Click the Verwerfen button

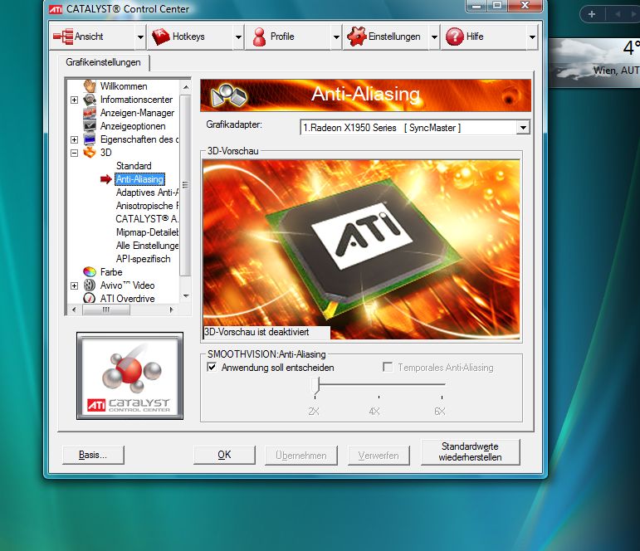pos(379,455)
